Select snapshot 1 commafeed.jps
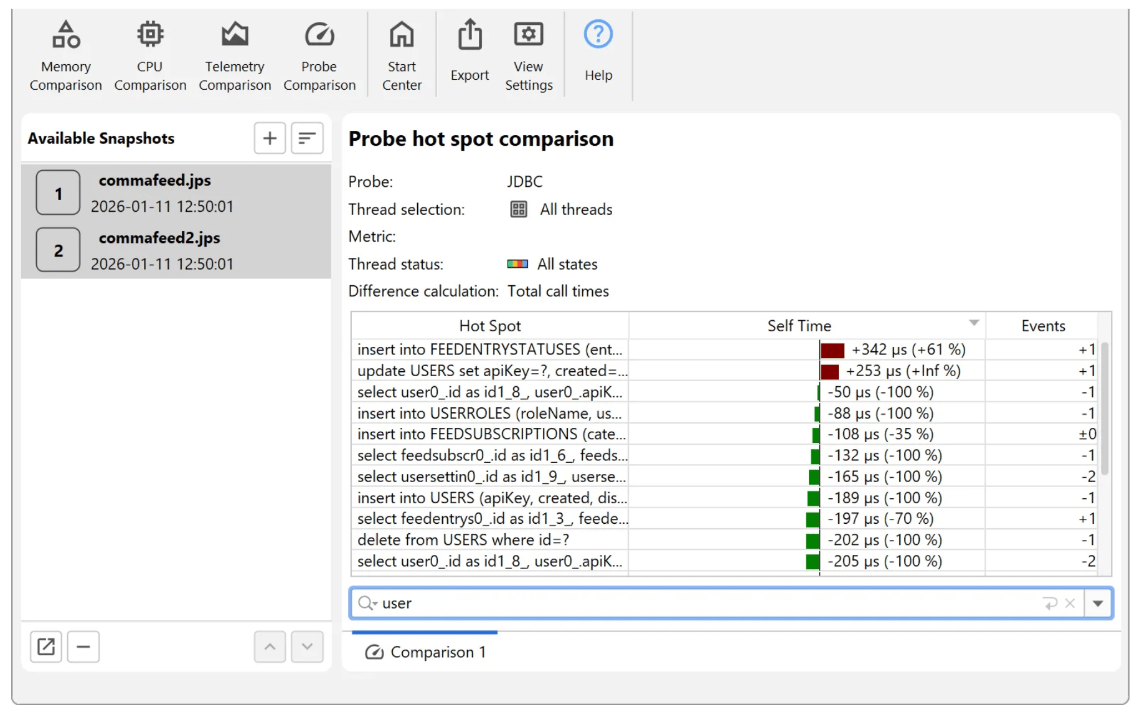1142x715 pixels. [176, 192]
